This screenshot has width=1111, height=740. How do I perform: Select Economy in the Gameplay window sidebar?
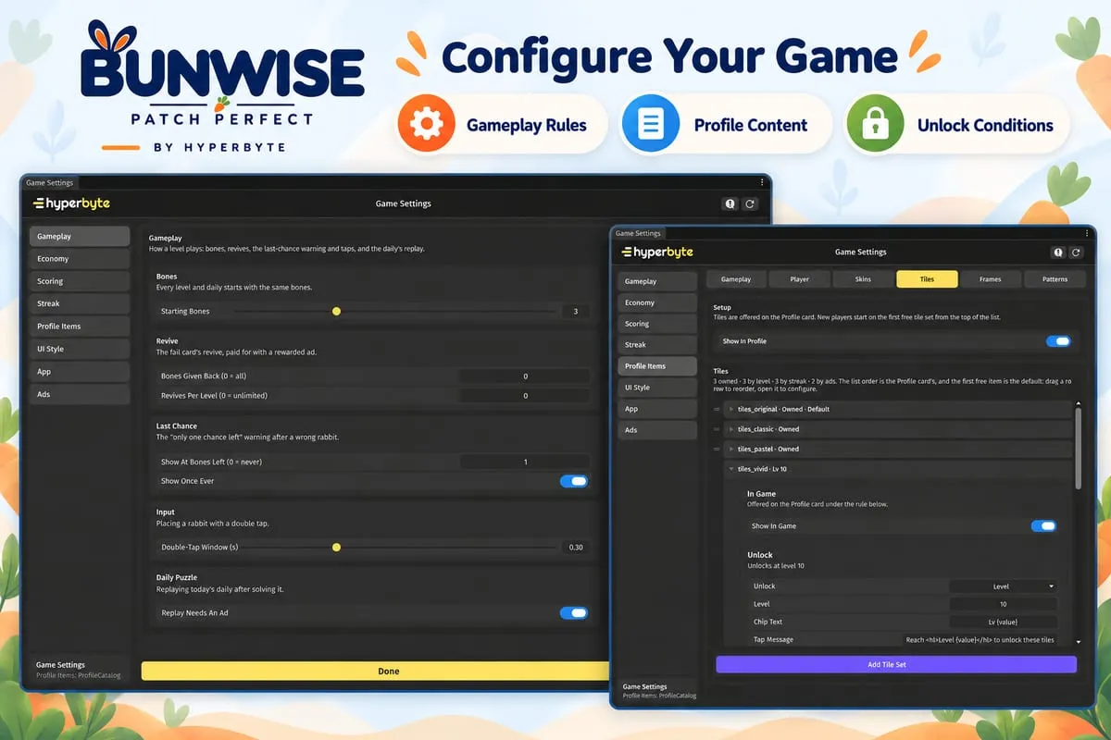tap(80, 259)
